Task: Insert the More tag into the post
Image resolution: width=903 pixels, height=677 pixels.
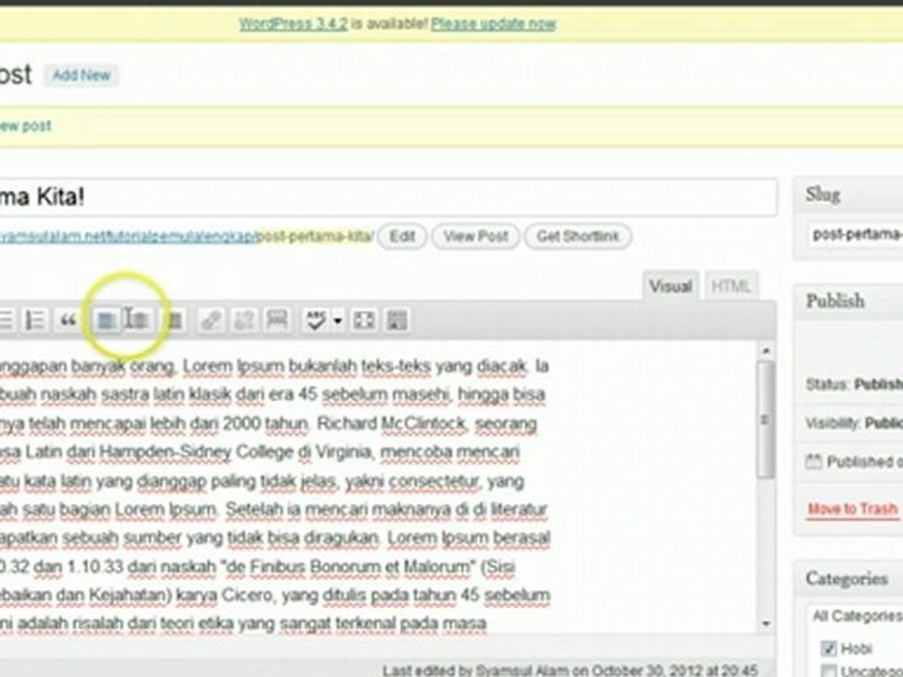Action: pos(277,320)
